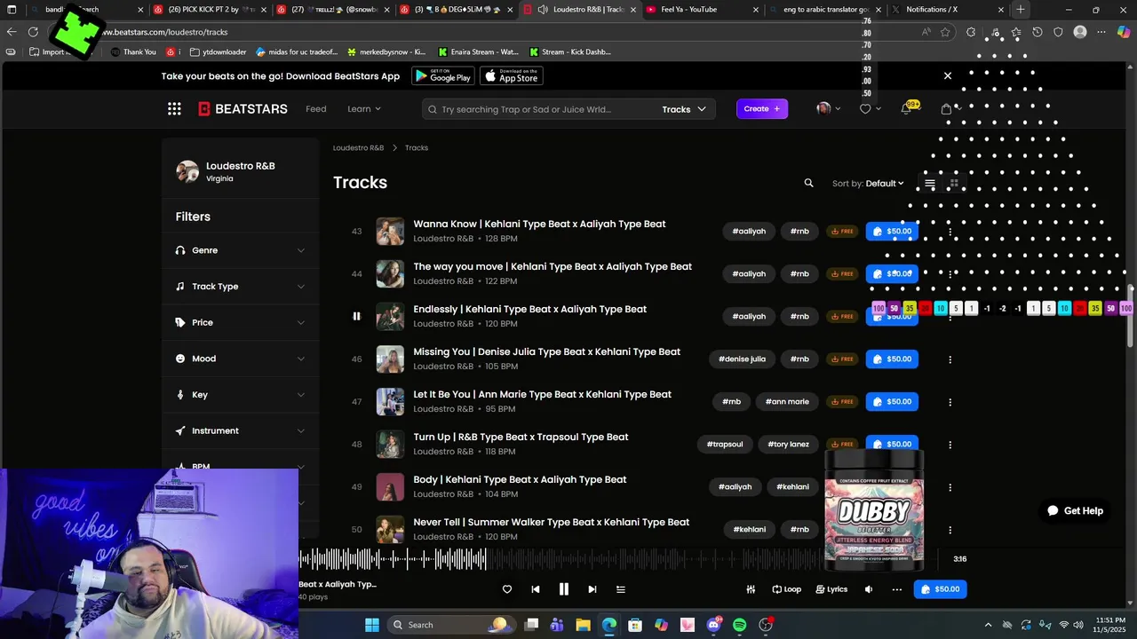Image resolution: width=1137 pixels, height=639 pixels.
Task: Open the BeatStars apps grid menu
Action: pyautogui.click(x=174, y=109)
